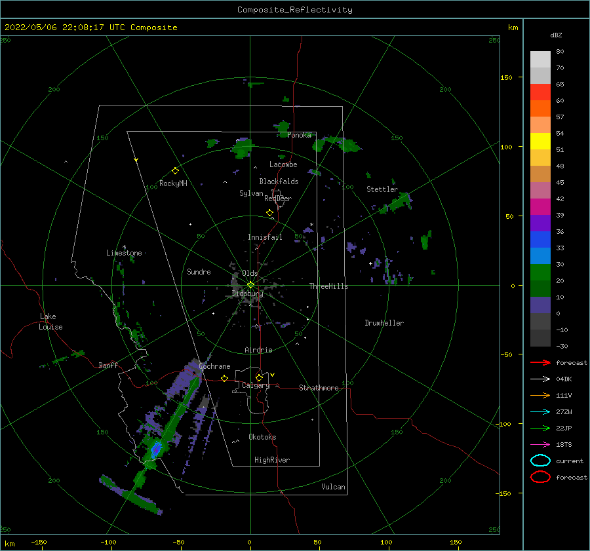The height and width of the screenshot is (551, 590).
Task: Click the Blackfalds label
Action: click(279, 181)
